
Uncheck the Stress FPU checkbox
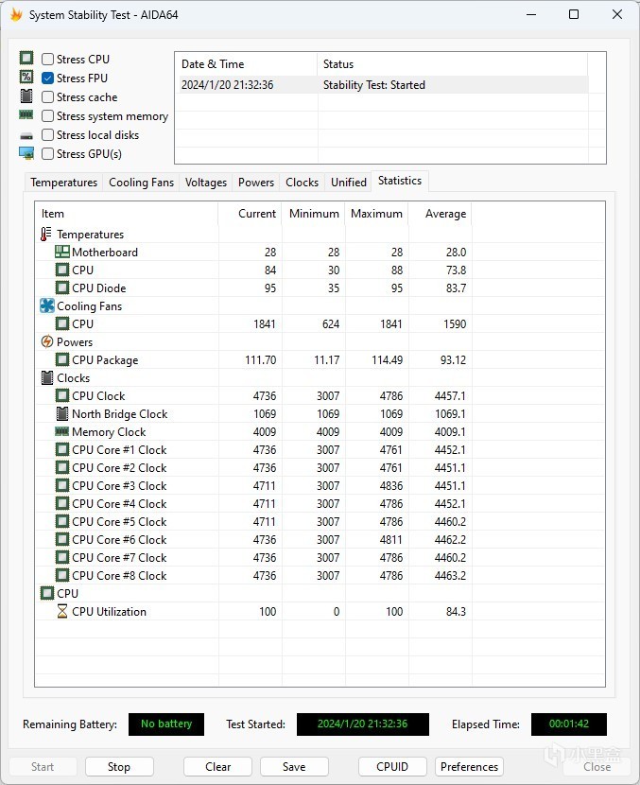point(47,78)
